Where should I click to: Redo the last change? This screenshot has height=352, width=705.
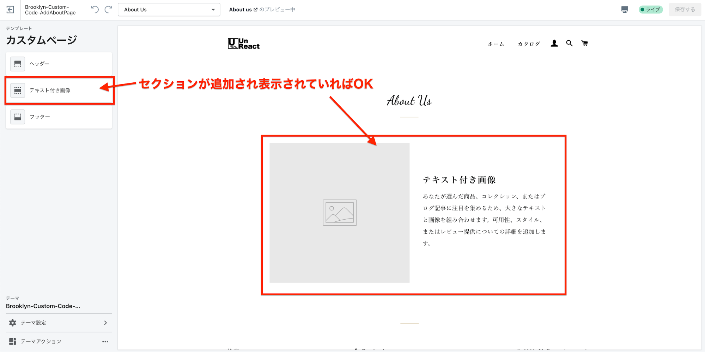108,10
